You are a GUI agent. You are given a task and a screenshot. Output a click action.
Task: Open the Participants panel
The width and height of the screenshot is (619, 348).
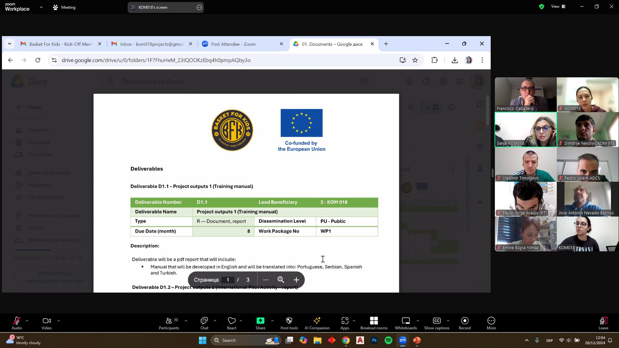[x=169, y=323]
